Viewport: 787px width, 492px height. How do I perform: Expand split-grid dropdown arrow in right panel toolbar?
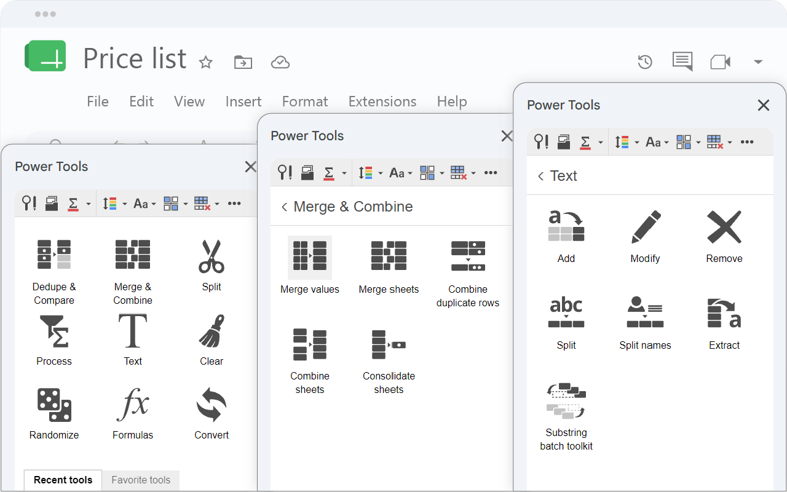click(698, 143)
